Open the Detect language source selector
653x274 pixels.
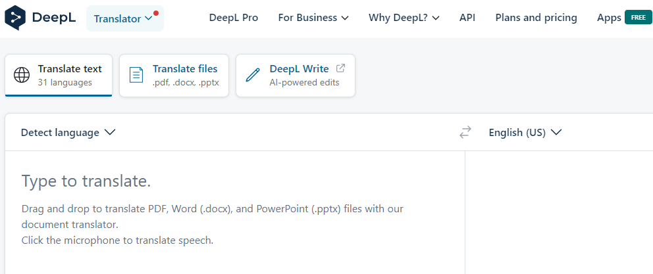[x=68, y=133]
